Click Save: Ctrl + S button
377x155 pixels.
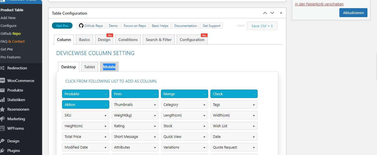(262, 26)
